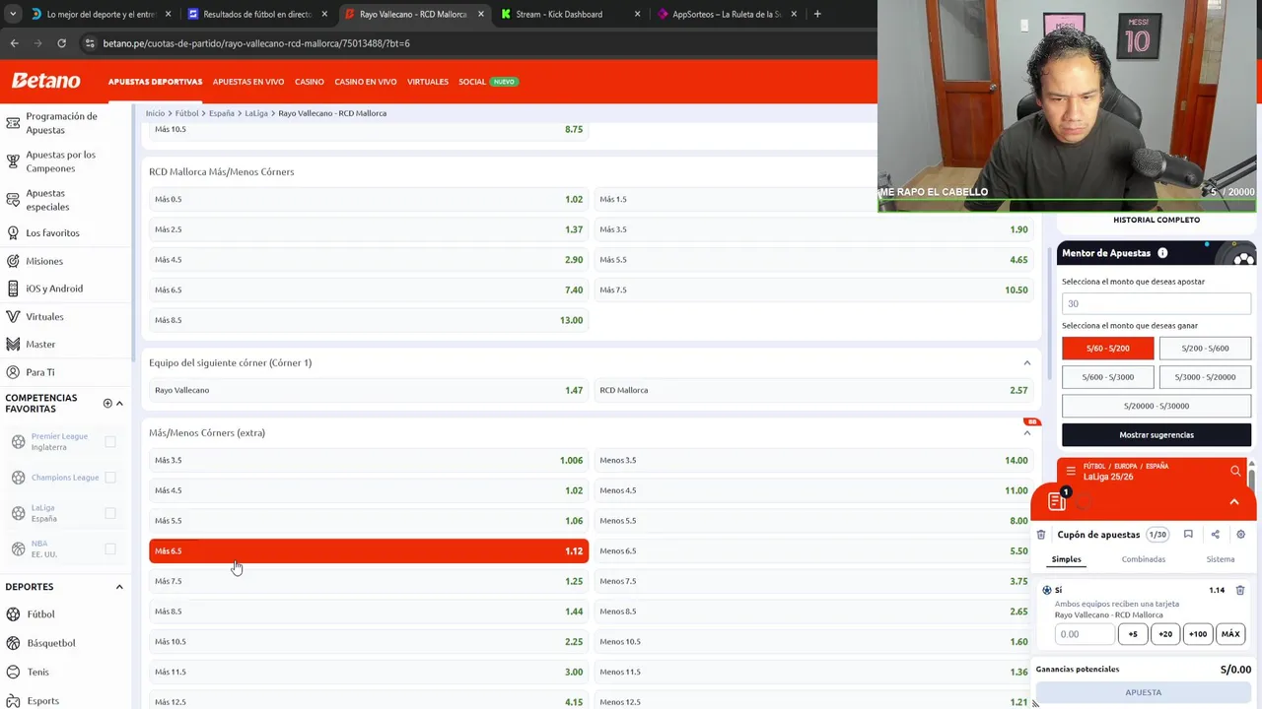1262x709 pixels.
Task: Open Apuestas especiales sidebar icon
Action: pyautogui.click(x=13, y=200)
